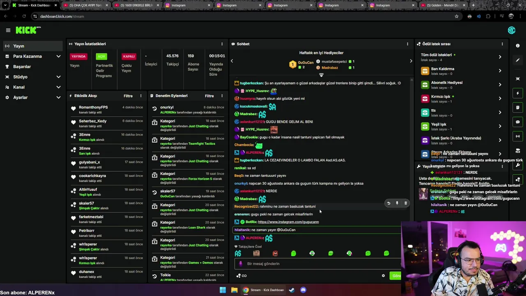Screen dimensions: 526x296
Task: Open Yeşil Işık reward requests
Action: [461, 126]
